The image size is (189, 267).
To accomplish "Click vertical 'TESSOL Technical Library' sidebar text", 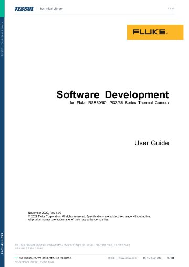I will click(2, 39).
